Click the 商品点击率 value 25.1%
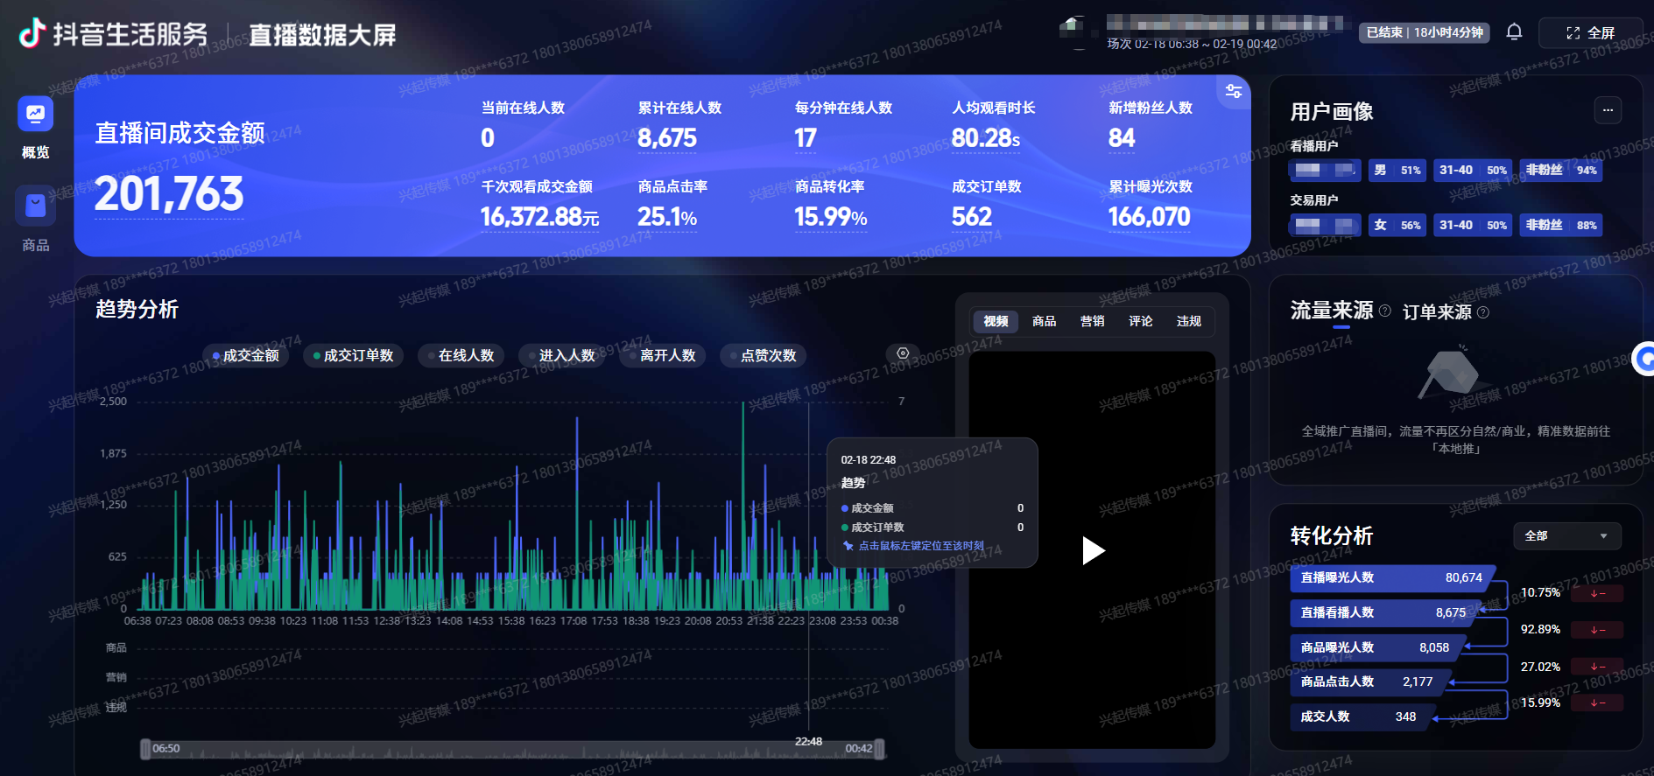The height and width of the screenshot is (776, 1654). pos(667,217)
